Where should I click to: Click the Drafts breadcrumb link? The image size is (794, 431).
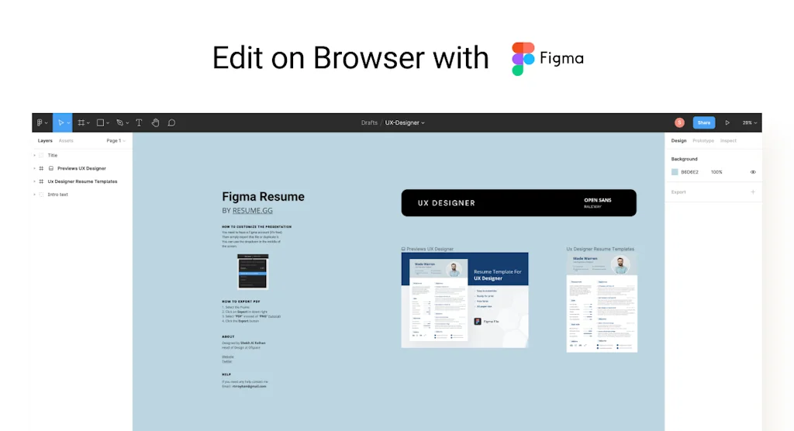369,122
